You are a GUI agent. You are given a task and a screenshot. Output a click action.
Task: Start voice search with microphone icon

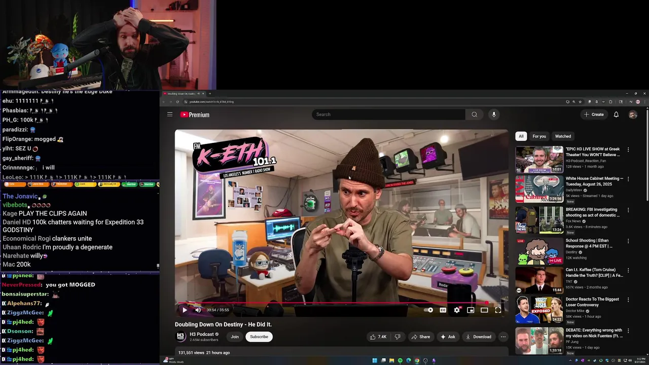pos(494,115)
